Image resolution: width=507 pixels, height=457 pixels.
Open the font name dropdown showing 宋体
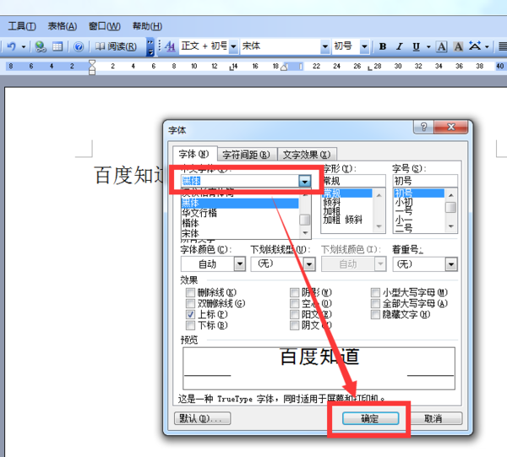click(325, 46)
